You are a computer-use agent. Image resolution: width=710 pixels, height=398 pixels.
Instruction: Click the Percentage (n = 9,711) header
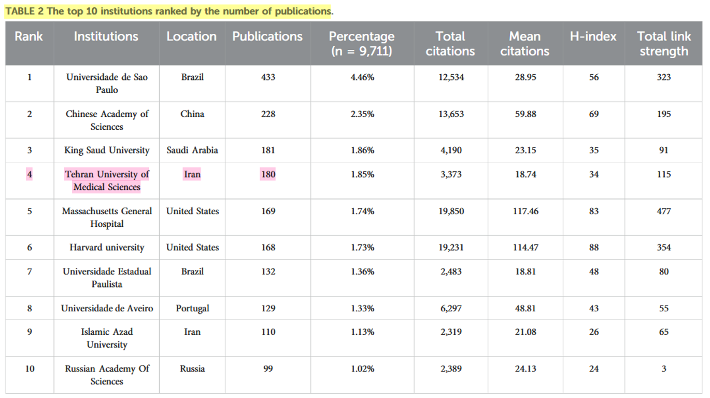click(x=362, y=44)
